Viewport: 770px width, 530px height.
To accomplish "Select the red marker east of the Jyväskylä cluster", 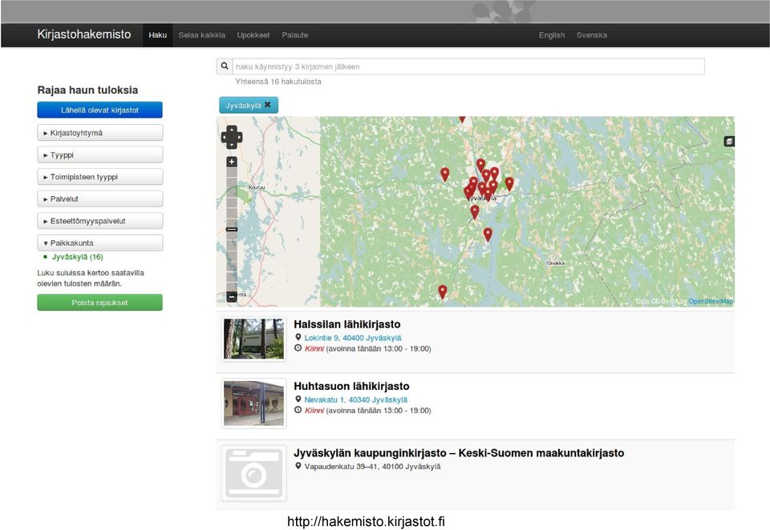I will 510,184.
